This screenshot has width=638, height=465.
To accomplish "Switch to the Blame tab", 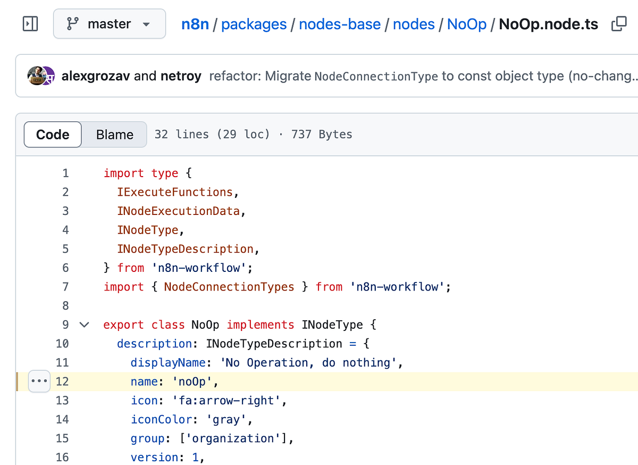I will click(114, 134).
